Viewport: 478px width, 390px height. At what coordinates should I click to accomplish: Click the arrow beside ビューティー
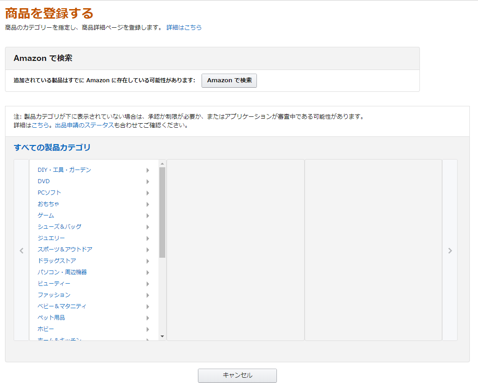point(148,284)
